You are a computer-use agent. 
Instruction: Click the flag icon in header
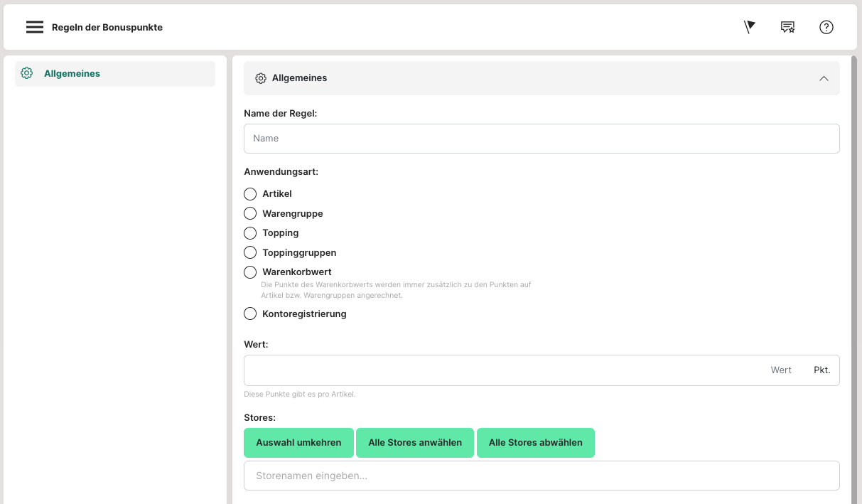tap(749, 27)
